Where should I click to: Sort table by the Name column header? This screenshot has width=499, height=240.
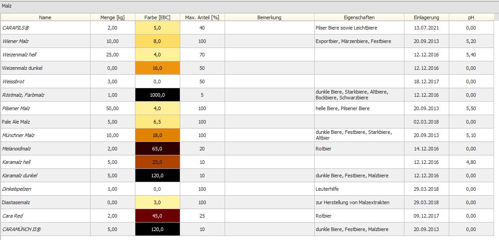coord(45,17)
